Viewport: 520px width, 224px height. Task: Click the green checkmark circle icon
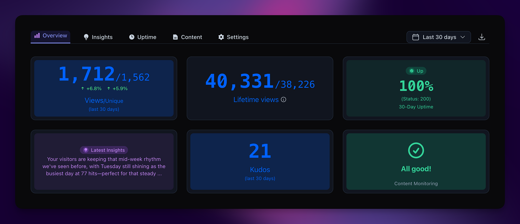click(x=416, y=150)
